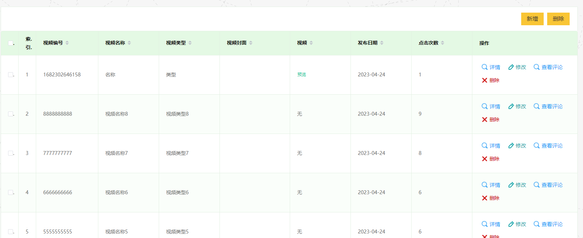
Task: Check the checkbox for row 5555555555
Action: 11,232
